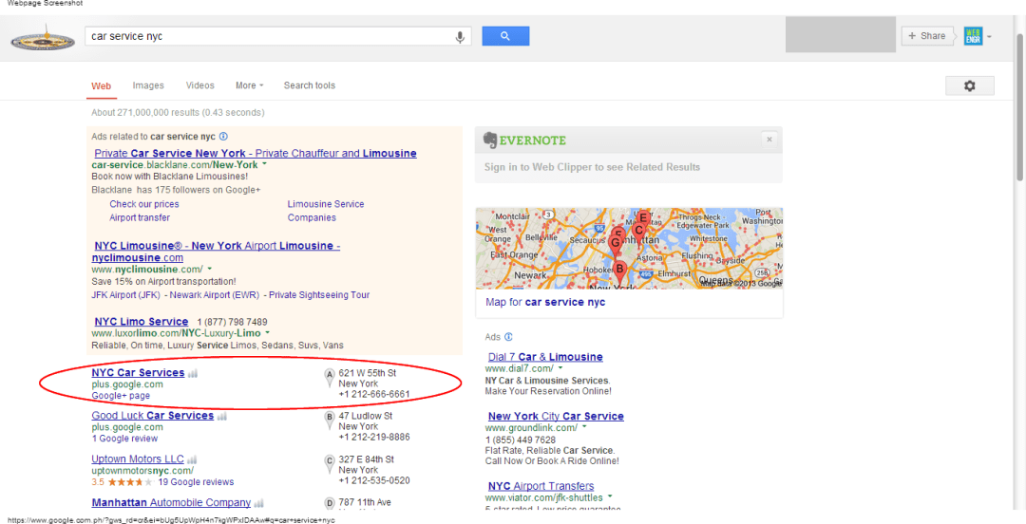This screenshot has height=524, width=1026.
Task: Click map pin A for 621 W 55th St
Action: [x=330, y=377]
